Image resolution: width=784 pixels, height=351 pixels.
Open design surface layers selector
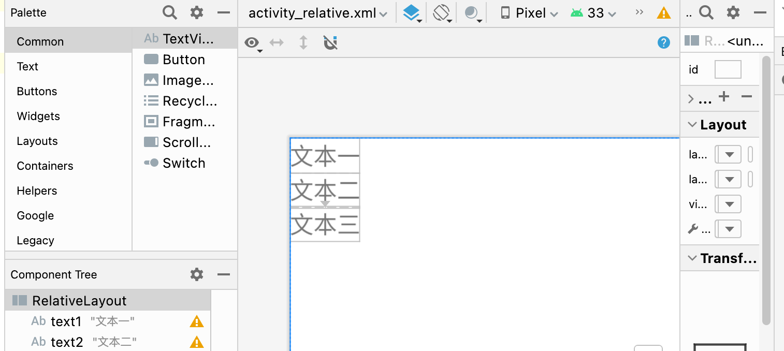coord(412,13)
